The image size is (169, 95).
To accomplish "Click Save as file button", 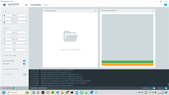I will pos(14,39).
